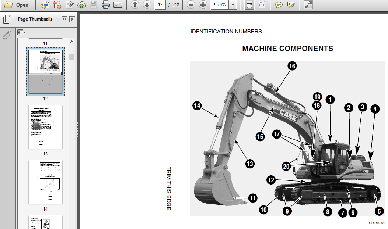Click the save floppy disk icon
388x229 pixels.
[94, 5]
